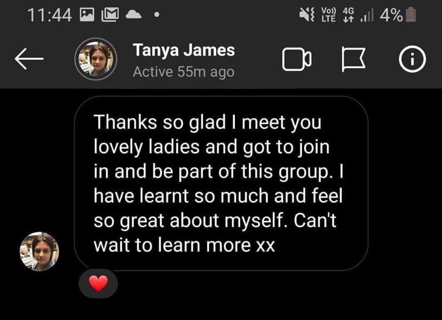Open conversation info icon
This screenshot has width=442, height=320.
(x=412, y=59)
